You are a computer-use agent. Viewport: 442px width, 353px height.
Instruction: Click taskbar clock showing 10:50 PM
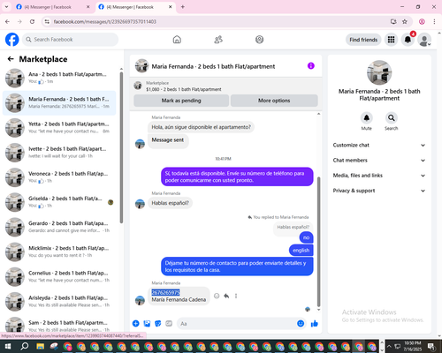(x=413, y=346)
